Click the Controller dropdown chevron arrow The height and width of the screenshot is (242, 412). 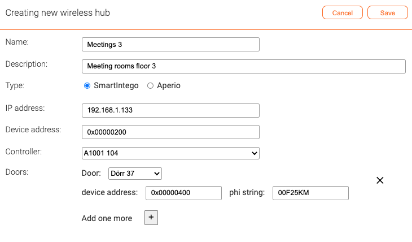coord(254,153)
